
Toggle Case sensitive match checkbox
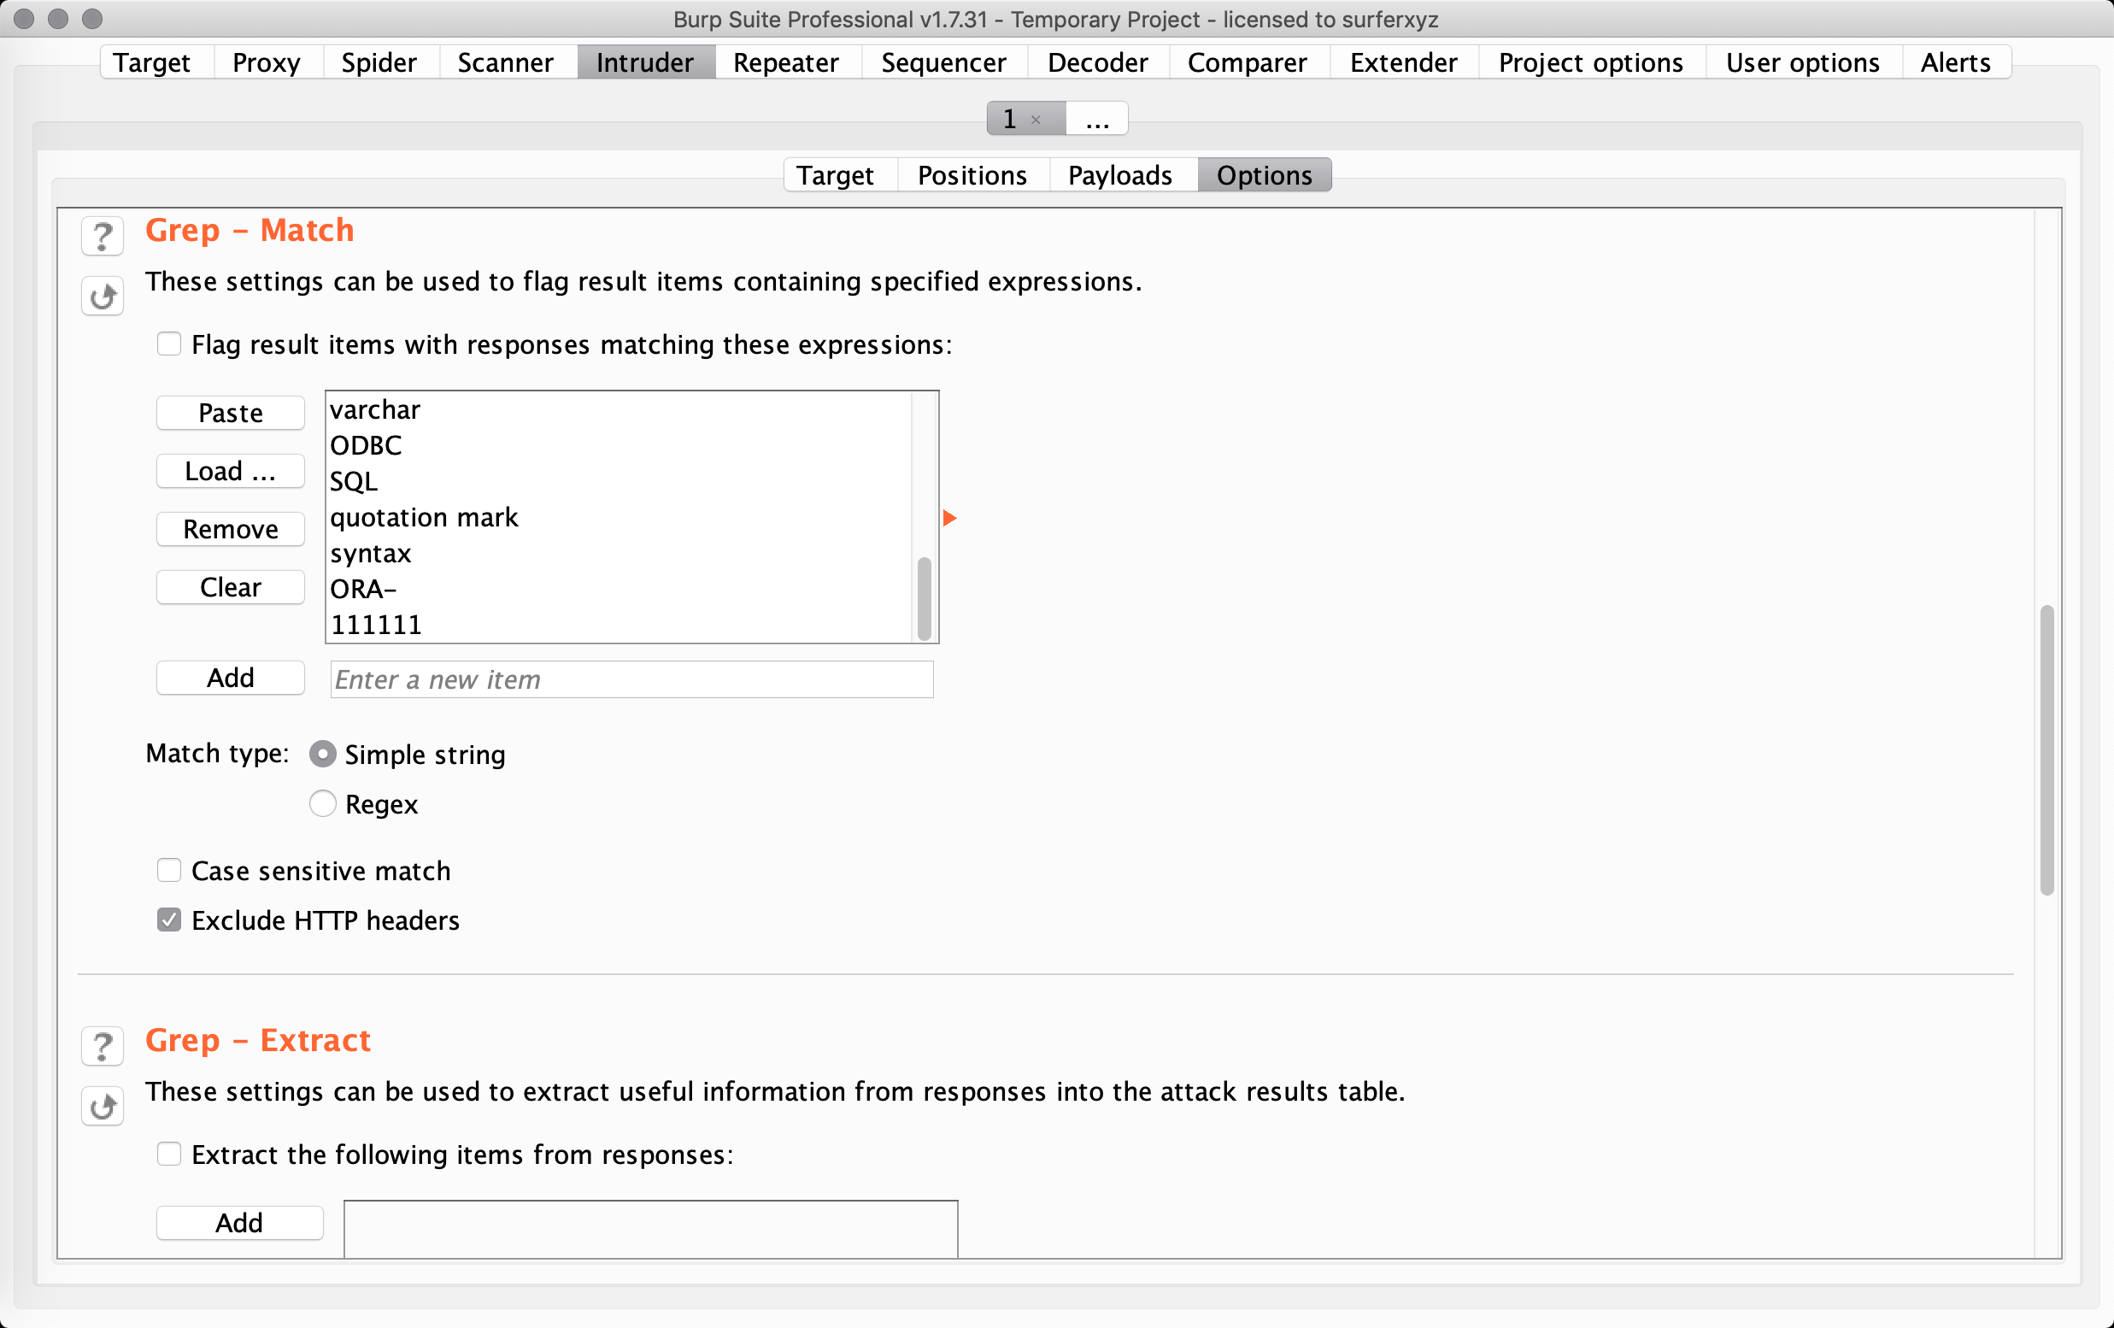click(168, 870)
